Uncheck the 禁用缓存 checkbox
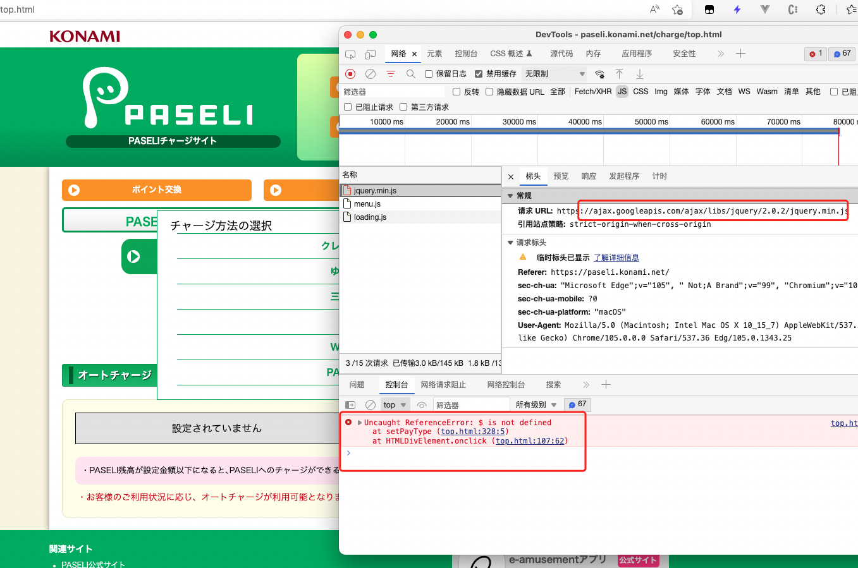 tap(479, 74)
